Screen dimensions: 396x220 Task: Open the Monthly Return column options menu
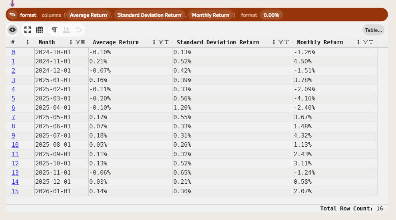358,42
